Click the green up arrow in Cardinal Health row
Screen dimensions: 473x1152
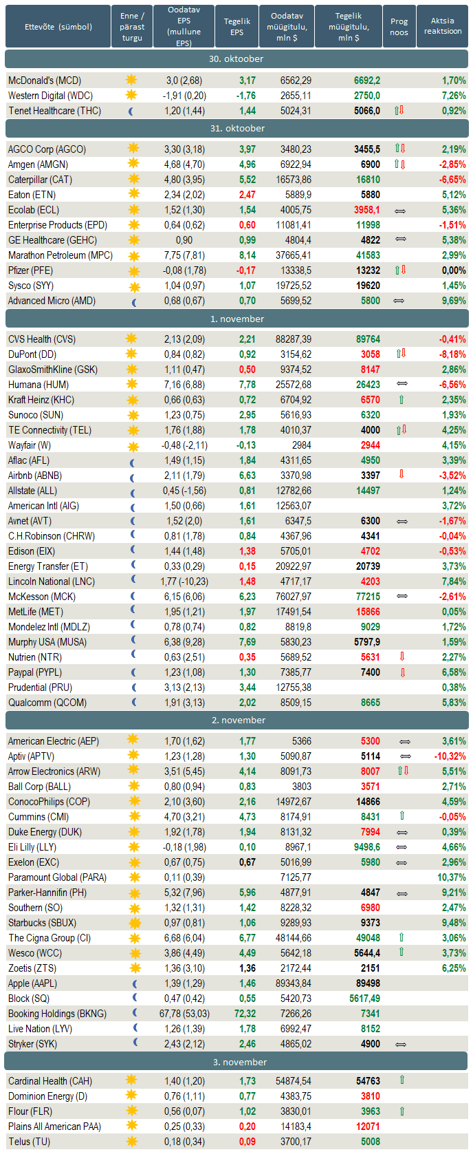click(402, 1080)
